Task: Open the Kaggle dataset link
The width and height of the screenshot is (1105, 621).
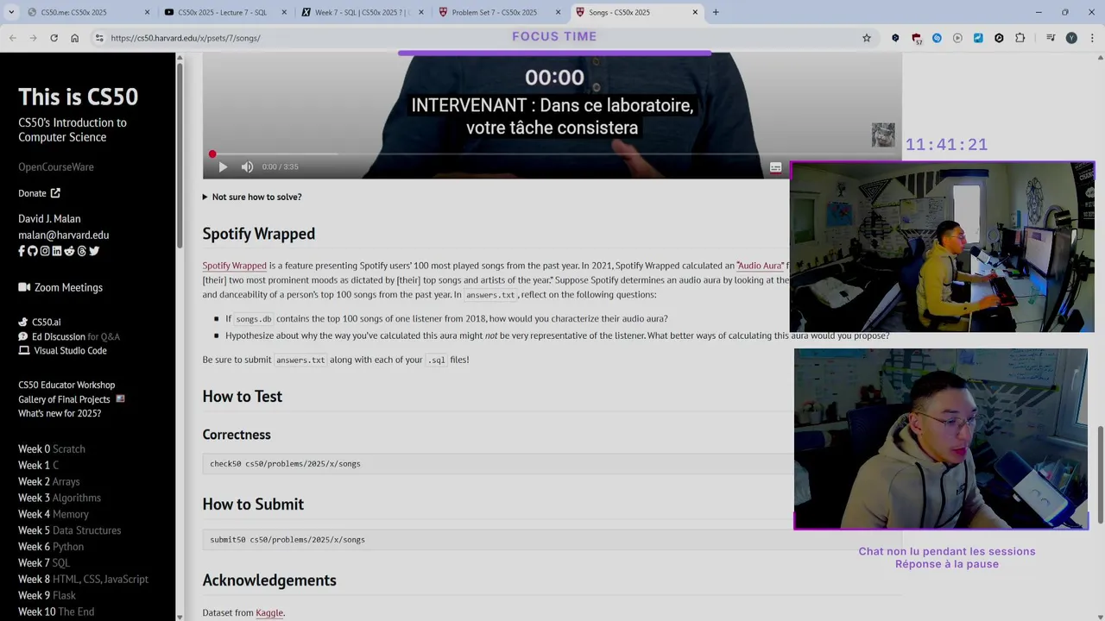Action: click(269, 612)
